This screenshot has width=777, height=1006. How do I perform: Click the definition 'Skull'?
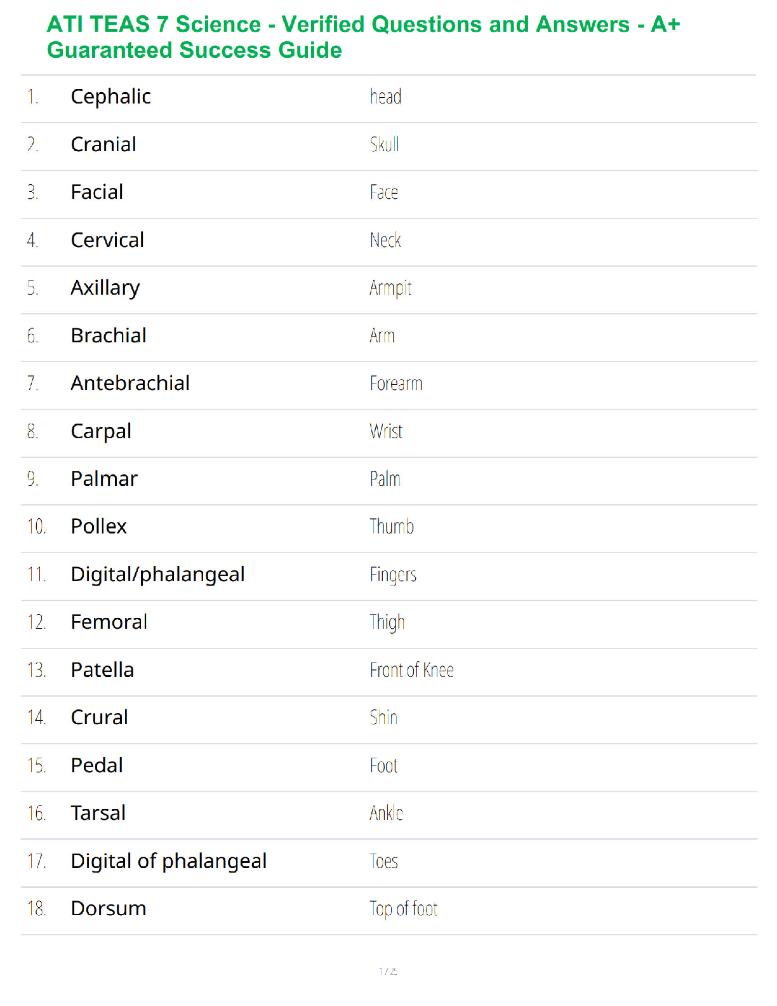point(385,145)
